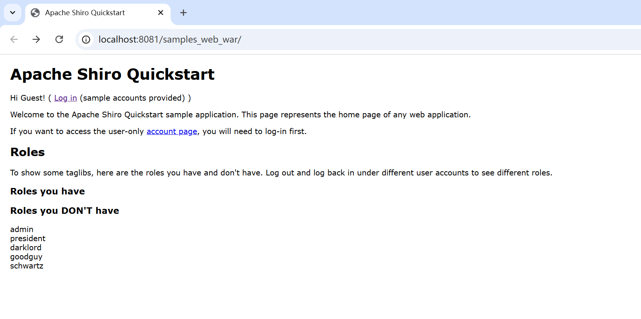641x319 pixels.
Task: Open a new browser tab
Action: point(183,13)
